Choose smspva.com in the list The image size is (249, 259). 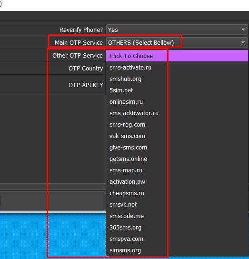coord(177,239)
